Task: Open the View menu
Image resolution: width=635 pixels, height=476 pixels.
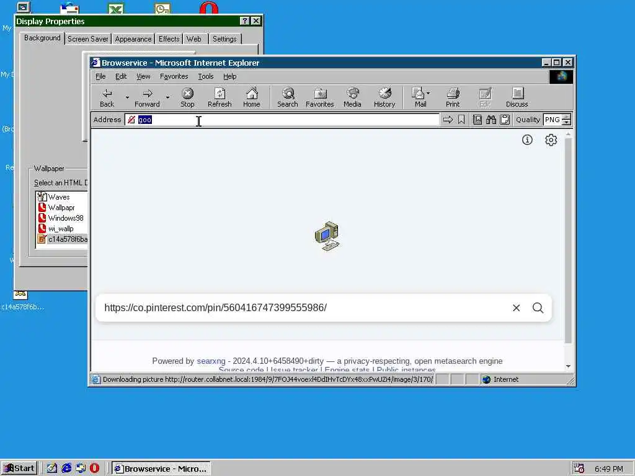Action: click(x=143, y=76)
